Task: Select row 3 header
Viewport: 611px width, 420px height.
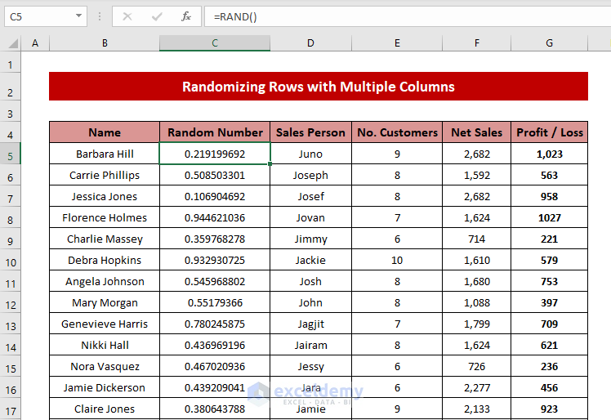Action: [10, 111]
